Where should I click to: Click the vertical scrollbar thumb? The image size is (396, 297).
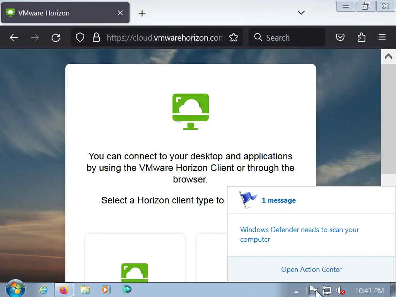pyautogui.click(x=388, y=119)
